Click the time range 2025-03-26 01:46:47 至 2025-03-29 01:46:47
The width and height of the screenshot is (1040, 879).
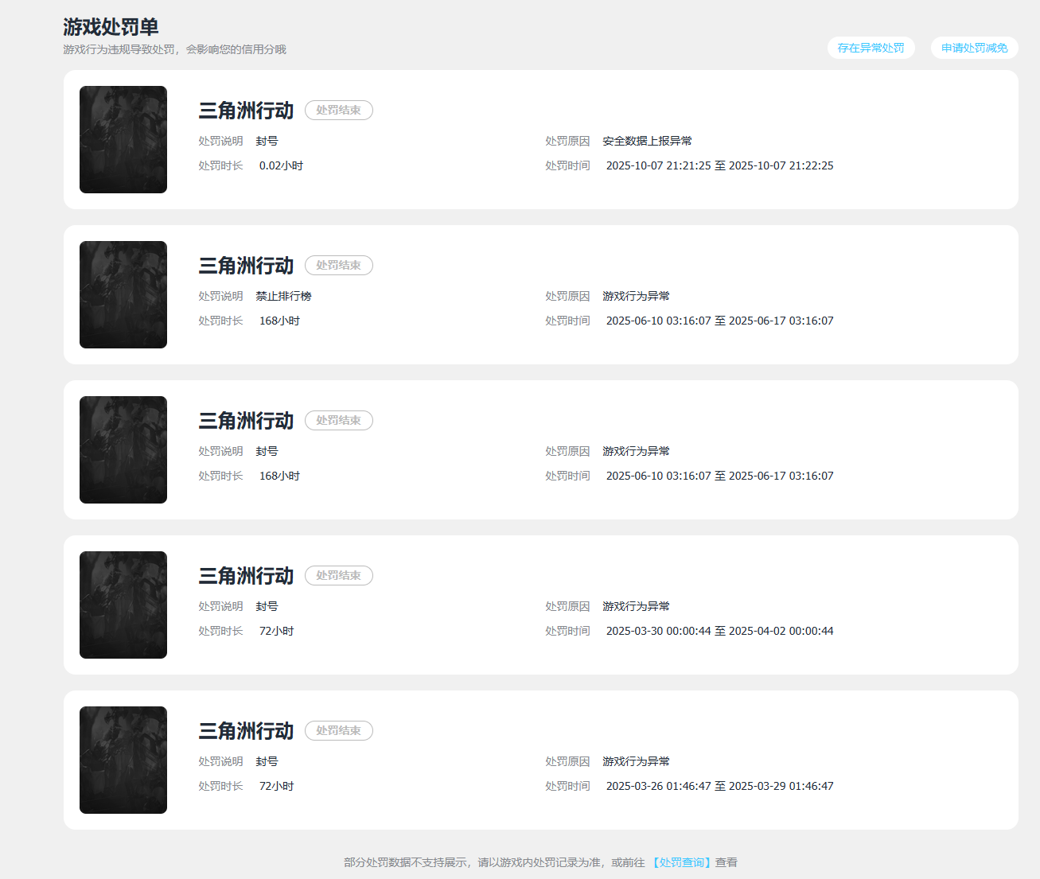(720, 786)
